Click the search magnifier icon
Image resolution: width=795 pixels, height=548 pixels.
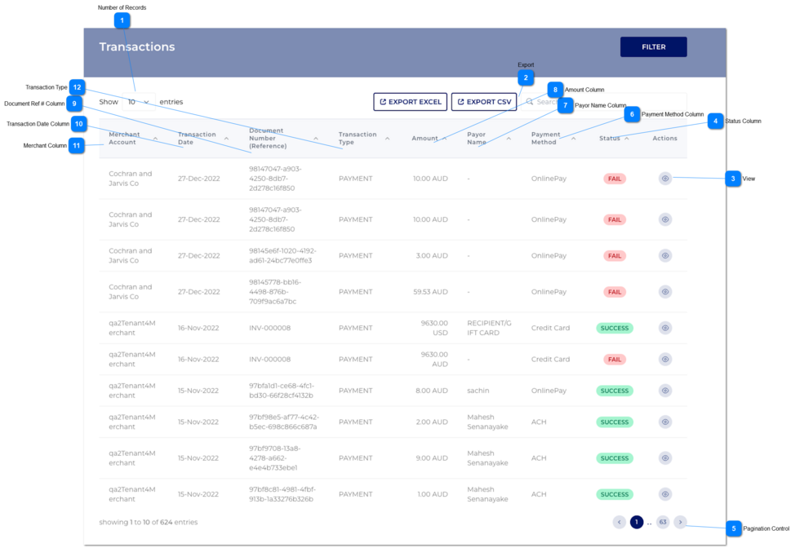(531, 102)
